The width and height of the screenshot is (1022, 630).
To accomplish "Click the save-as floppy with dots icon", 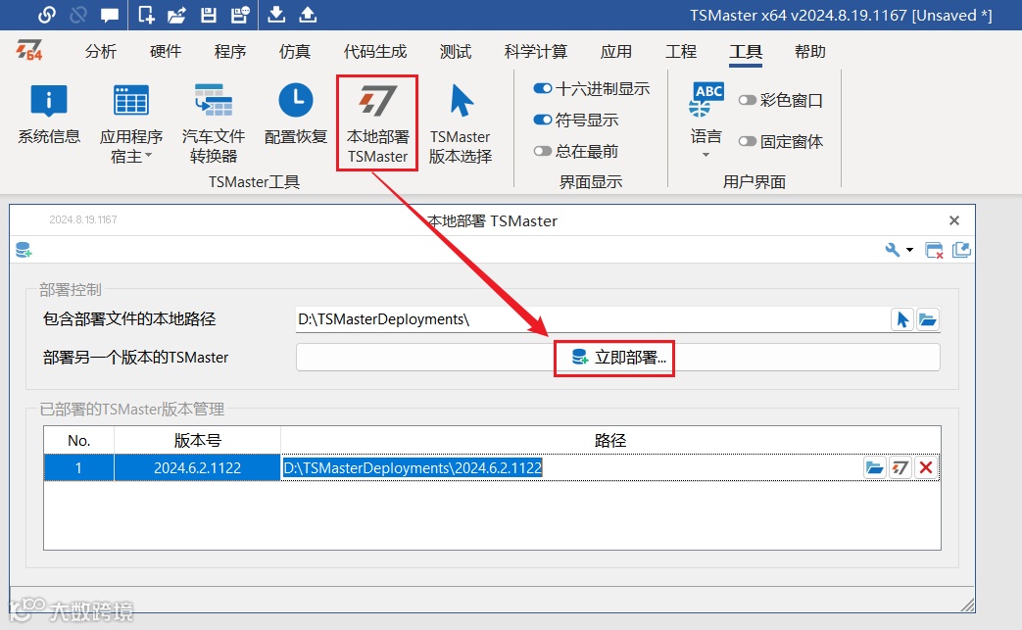I will (240, 15).
